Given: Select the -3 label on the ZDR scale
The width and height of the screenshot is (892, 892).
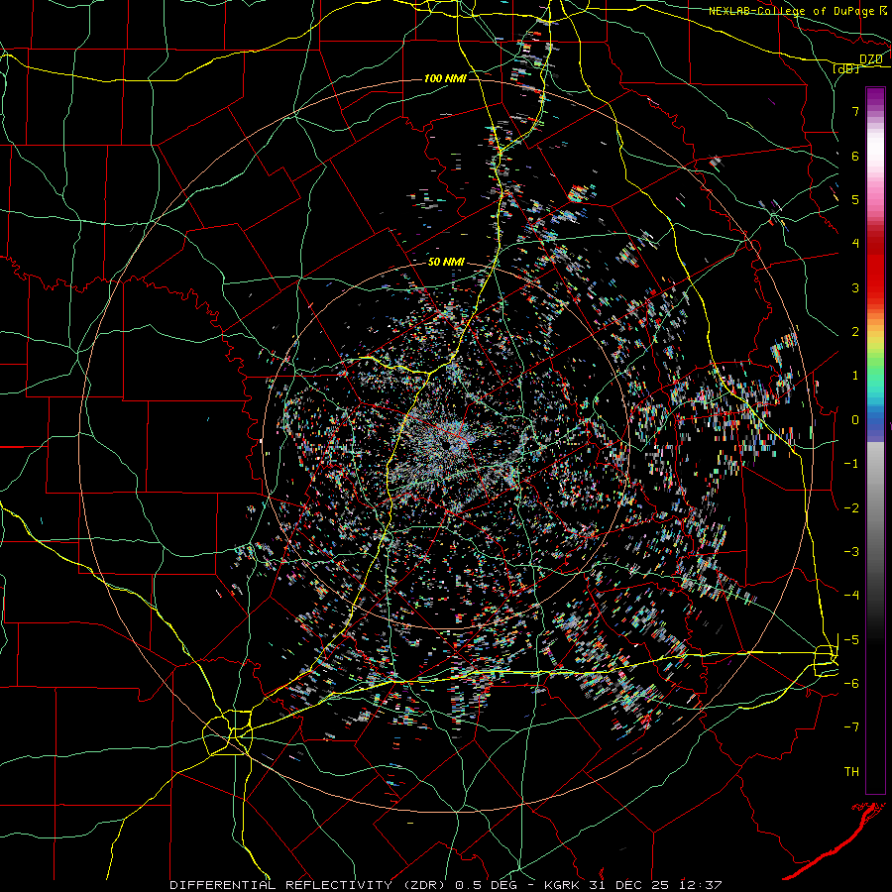Looking at the screenshot, I should coord(851,551).
